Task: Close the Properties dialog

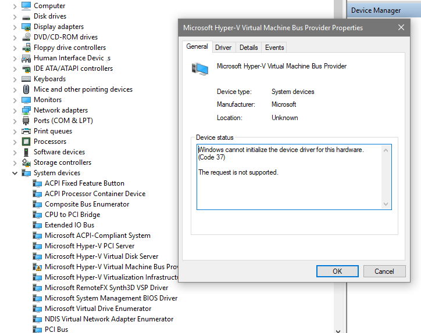Action: click(401, 27)
